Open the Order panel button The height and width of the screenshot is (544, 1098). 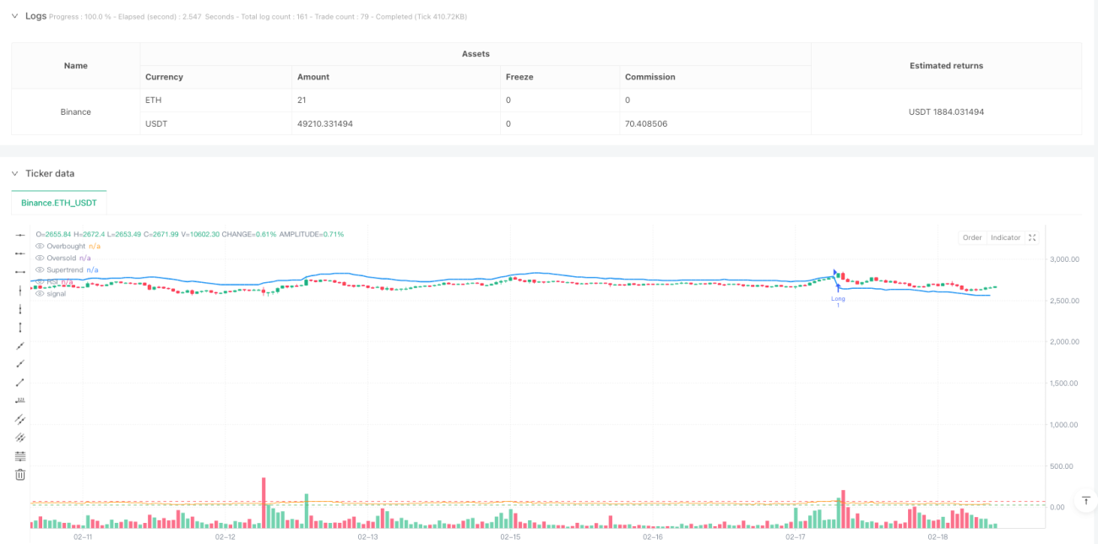pos(972,237)
